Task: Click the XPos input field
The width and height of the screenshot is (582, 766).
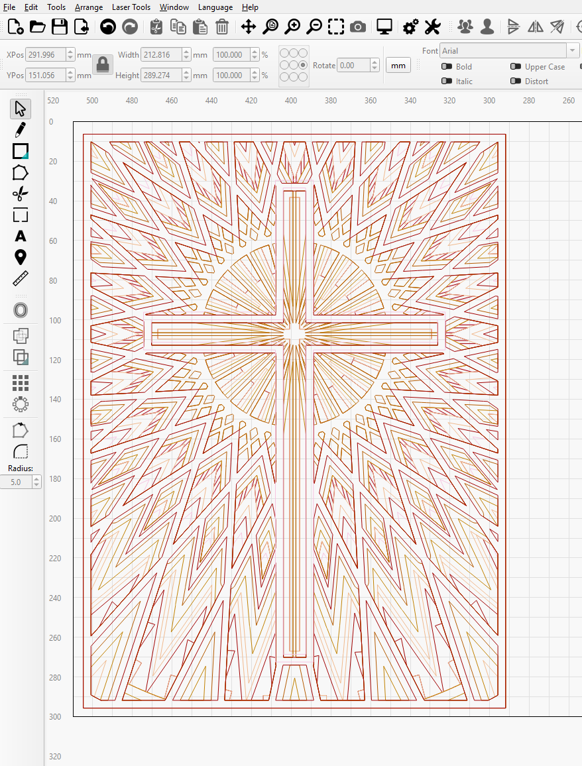Action: (x=46, y=55)
